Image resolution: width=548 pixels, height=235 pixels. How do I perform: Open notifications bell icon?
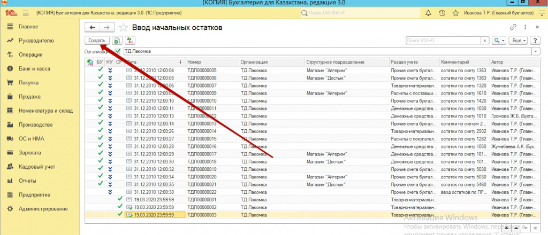point(428,13)
